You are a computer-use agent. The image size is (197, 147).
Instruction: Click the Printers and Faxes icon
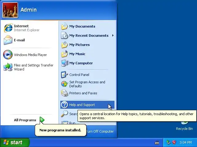pos(65,93)
